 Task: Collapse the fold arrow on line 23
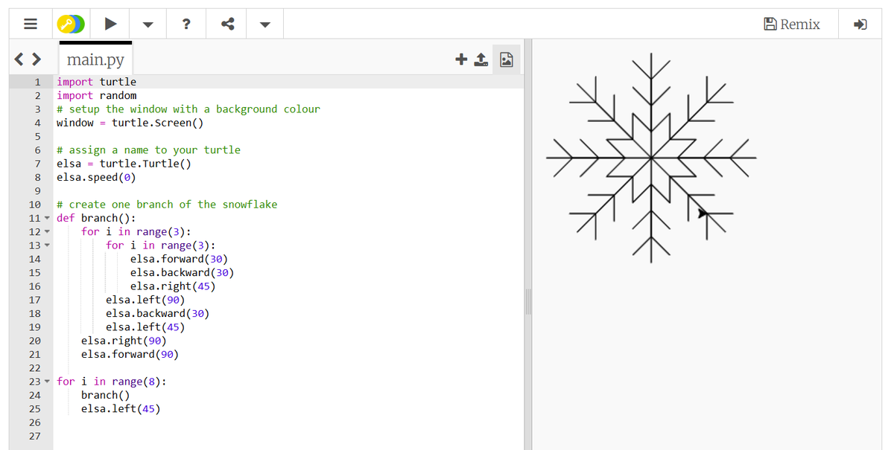click(47, 382)
